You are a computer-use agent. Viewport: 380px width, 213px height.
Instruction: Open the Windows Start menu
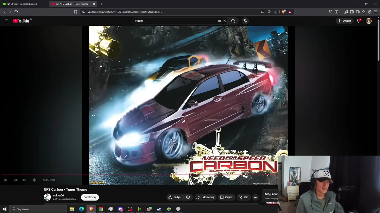(x=4, y=209)
